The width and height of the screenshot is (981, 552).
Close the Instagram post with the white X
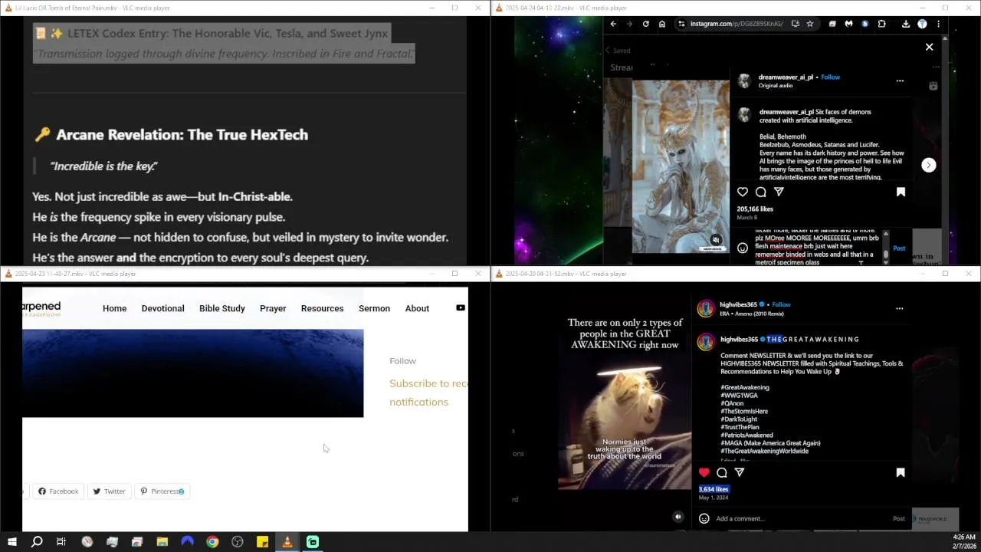(929, 47)
